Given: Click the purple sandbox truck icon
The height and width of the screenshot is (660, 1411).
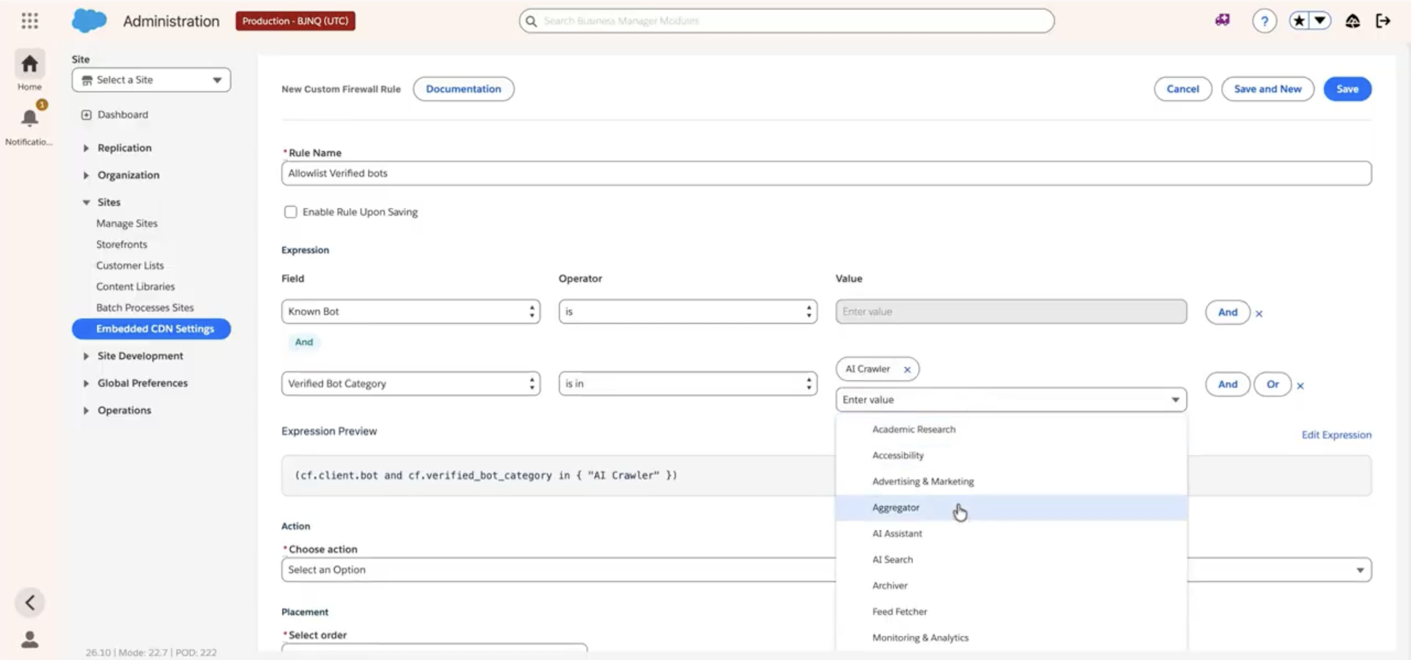Looking at the screenshot, I should [1222, 20].
